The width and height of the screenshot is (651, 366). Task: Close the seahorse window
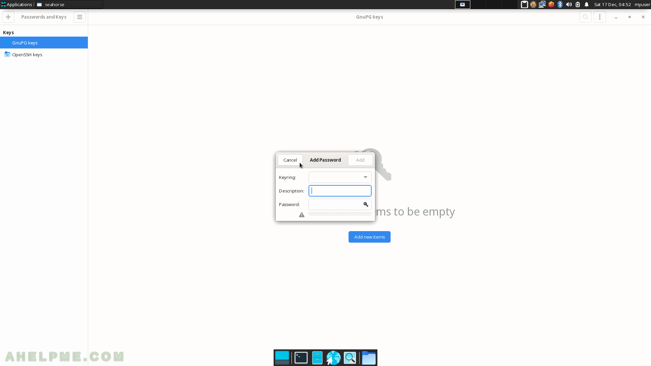coord(643,17)
